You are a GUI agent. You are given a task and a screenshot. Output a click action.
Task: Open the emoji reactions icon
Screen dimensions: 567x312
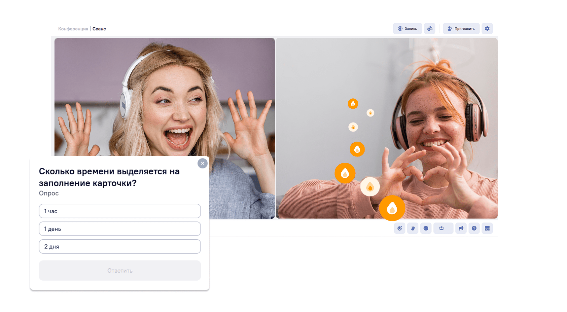(x=400, y=228)
